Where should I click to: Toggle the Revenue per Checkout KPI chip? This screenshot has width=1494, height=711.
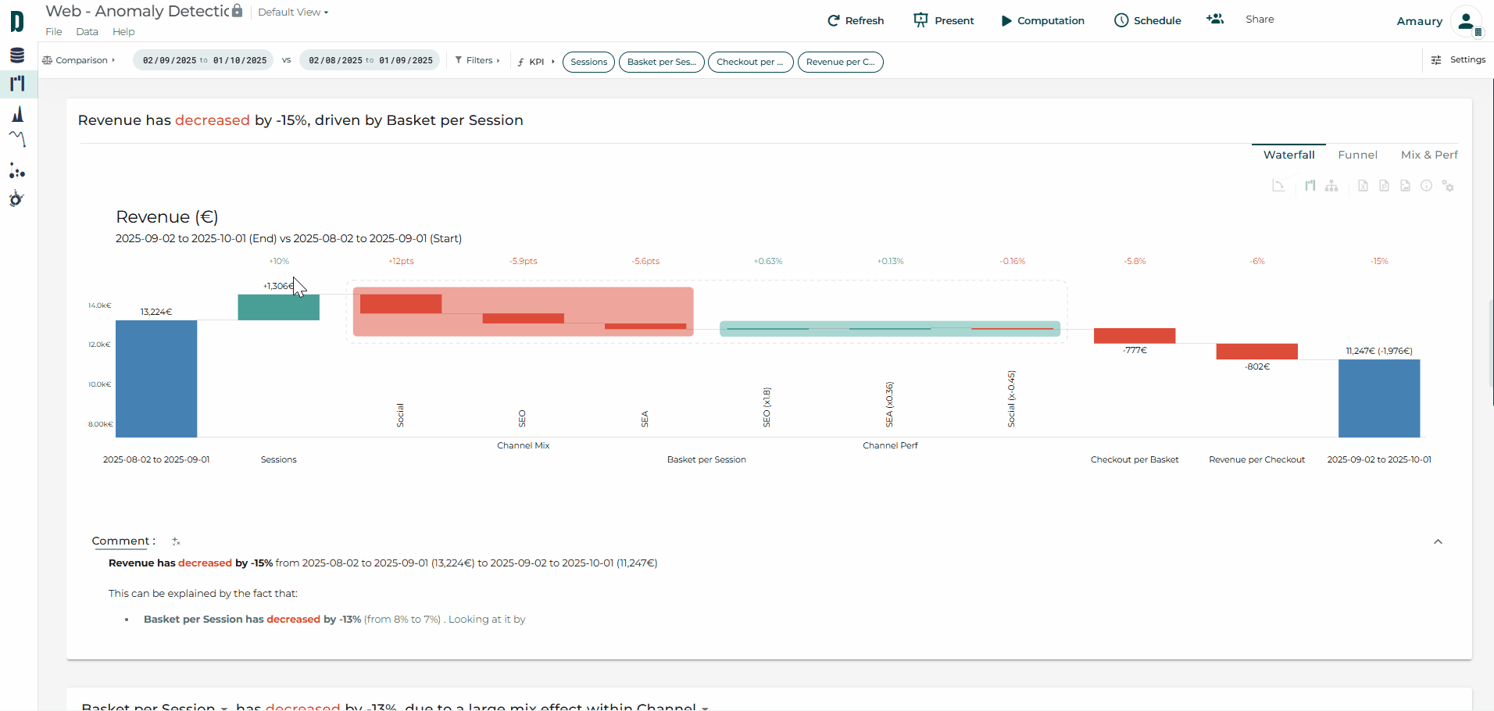pos(840,62)
